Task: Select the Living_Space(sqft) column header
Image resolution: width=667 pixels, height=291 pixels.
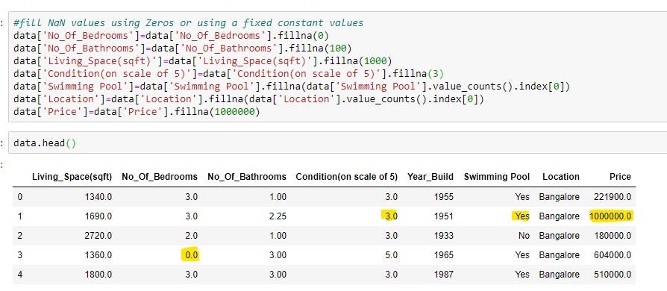Action: (72, 177)
